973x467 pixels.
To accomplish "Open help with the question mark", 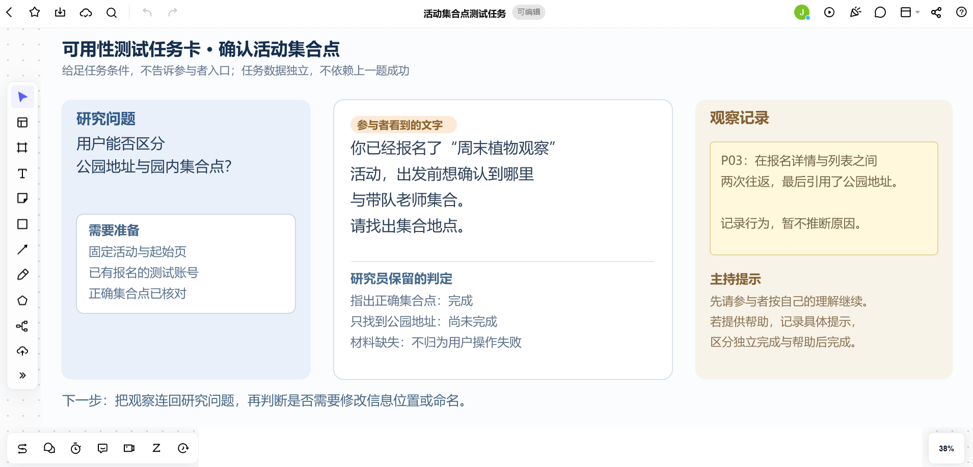I will pos(961,12).
